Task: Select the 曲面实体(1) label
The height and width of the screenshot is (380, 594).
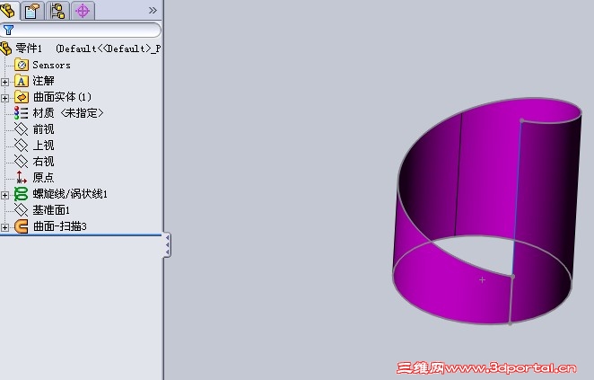Action: 62,97
